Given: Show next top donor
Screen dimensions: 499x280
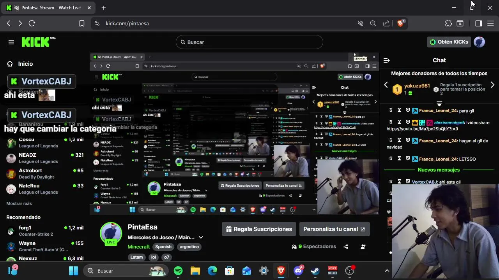Looking at the screenshot, I should [492, 85].
